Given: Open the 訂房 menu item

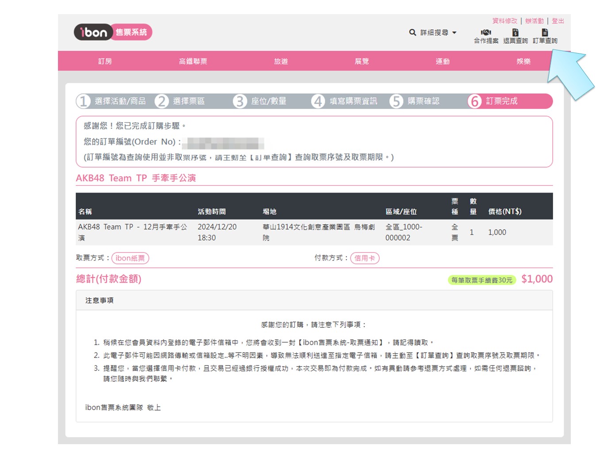Looking at the screenshot, I should [105, 61].
